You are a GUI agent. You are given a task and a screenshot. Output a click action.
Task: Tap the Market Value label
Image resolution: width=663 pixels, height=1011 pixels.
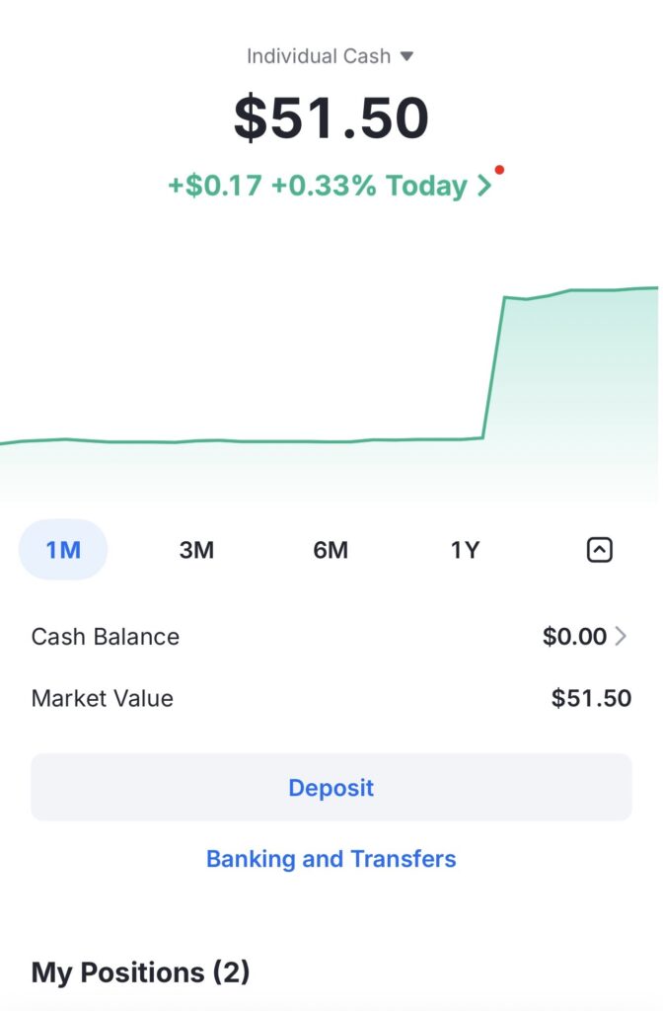click(x=103, y=699)
